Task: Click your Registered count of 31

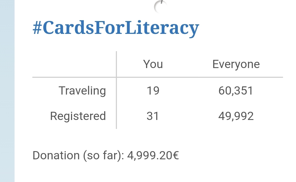Action: click(153, 116)
